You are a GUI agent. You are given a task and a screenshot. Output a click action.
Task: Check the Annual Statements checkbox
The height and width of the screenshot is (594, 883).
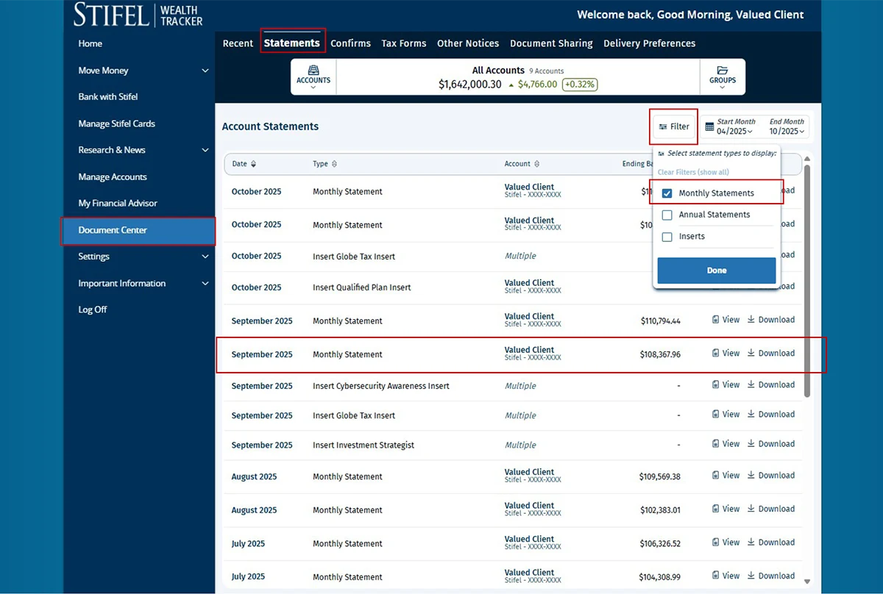coord(667,215)
